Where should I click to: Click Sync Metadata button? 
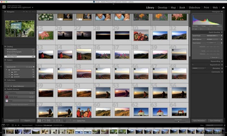coord(199,120)
